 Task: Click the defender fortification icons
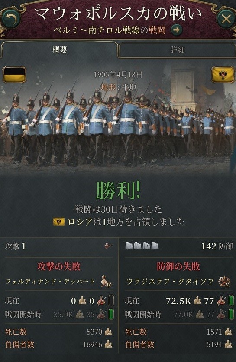[x=142, y=246]
